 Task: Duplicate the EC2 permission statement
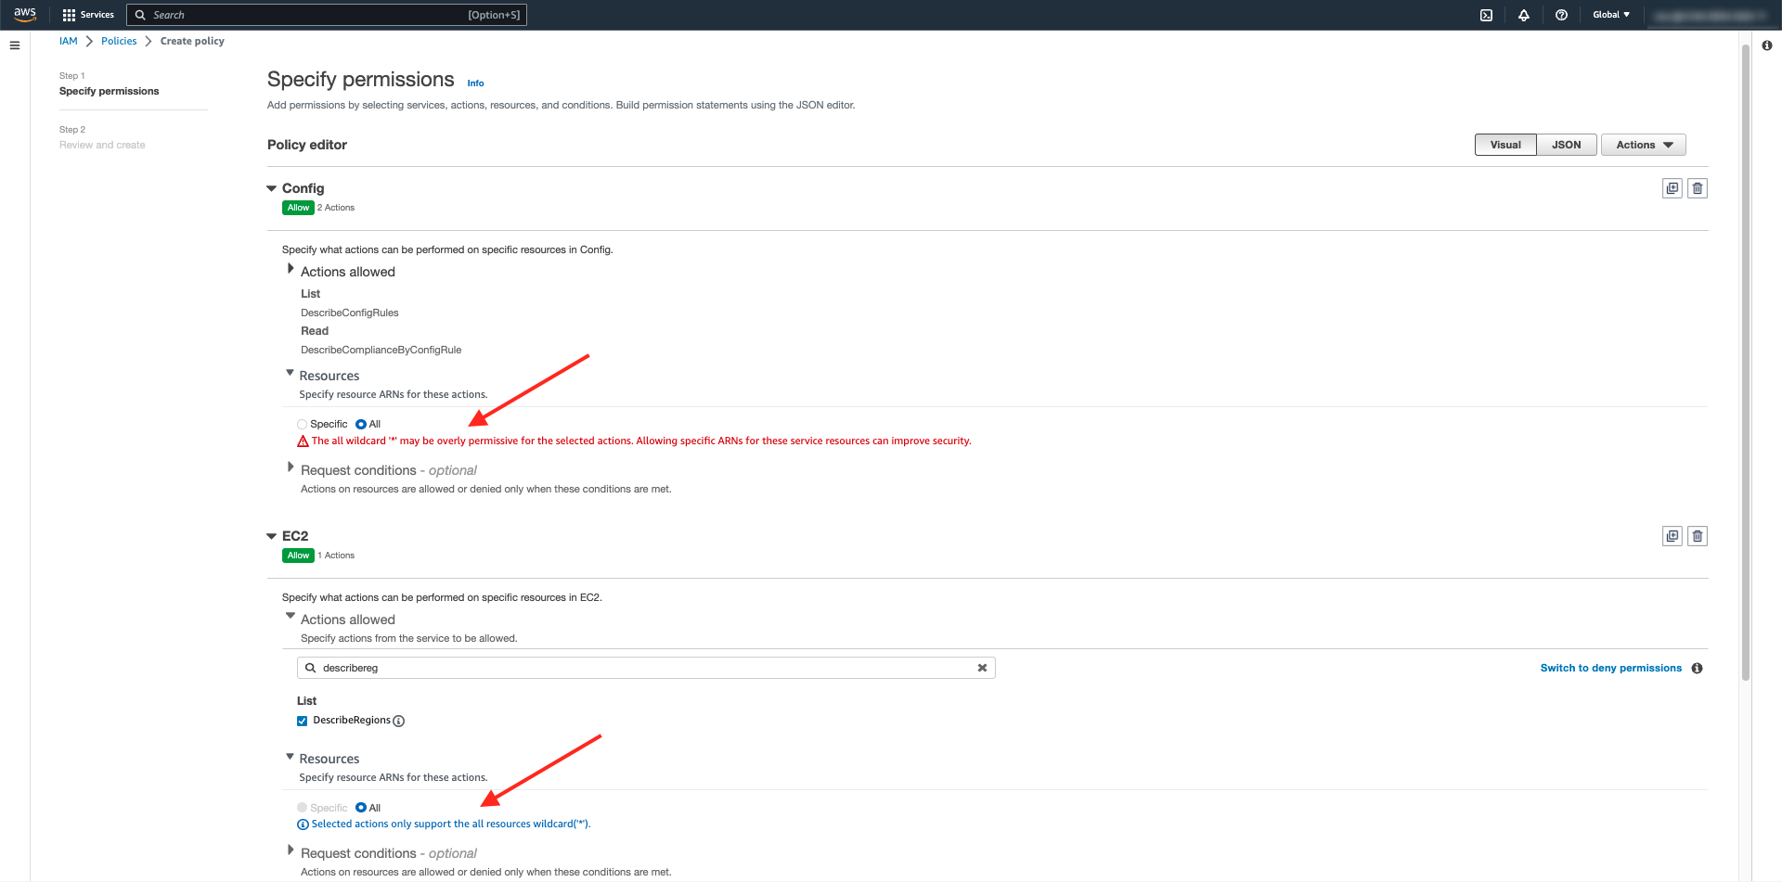point(1672,536)
